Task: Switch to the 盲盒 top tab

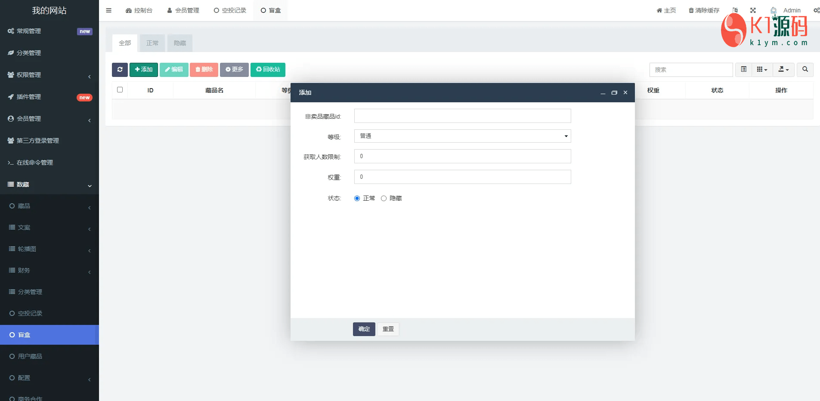Action: click(x=271, y=10)
